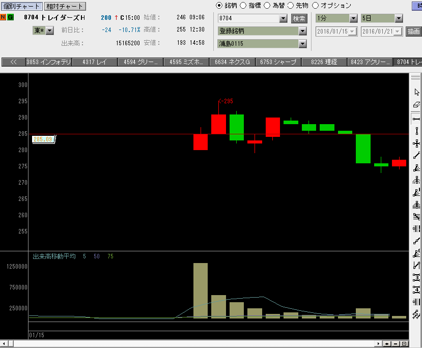
Task: Click the scrollbar left arrow
Action: 4,344
